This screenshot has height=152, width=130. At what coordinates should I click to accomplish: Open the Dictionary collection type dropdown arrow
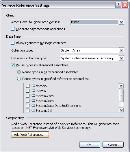pyautogui.click(x=122, y=58)
